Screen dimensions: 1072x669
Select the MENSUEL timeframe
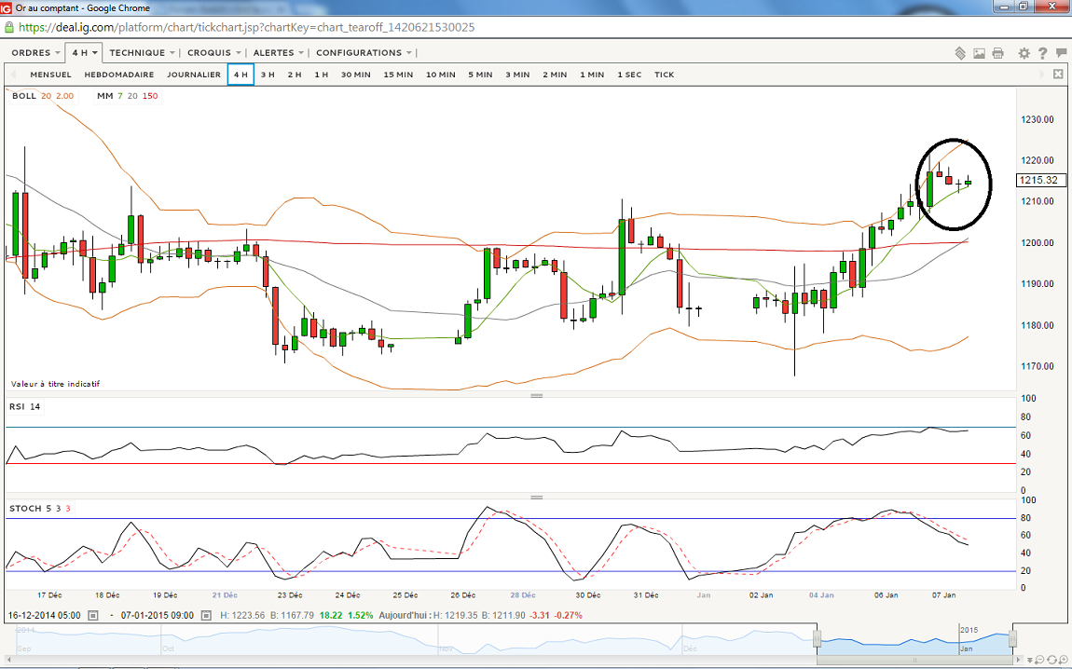tap(50, 75)
